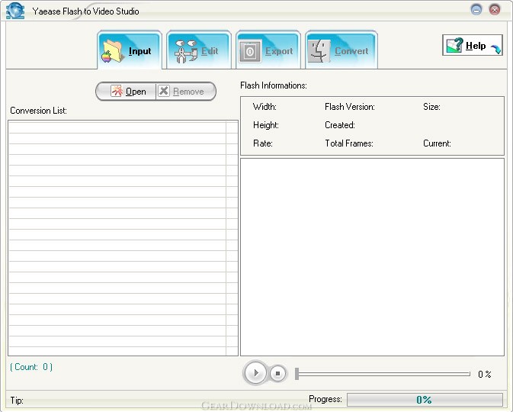Click the Count: 0 label
Screen dimensions: 513x412
[31, 367]
